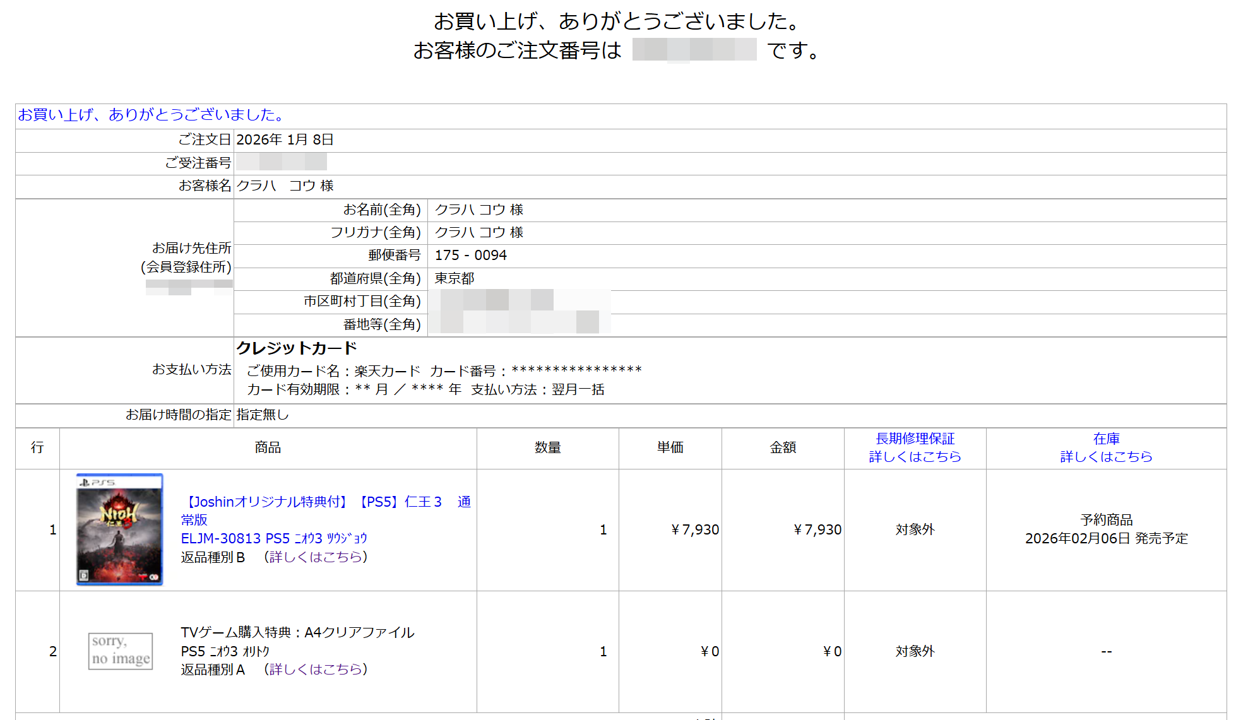1236x720 pixels.
Task: Click the 'sorry, no image' placeholder
Action: [121, 651]
